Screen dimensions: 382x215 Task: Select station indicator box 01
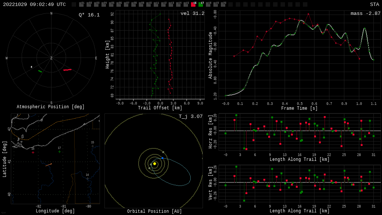(81, 4)
